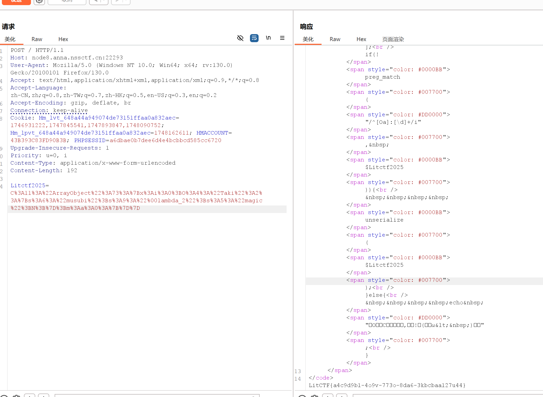Viewport: 543px width, 397px height.
Task: Click 'preg_match' in the response
Action: 383,77
